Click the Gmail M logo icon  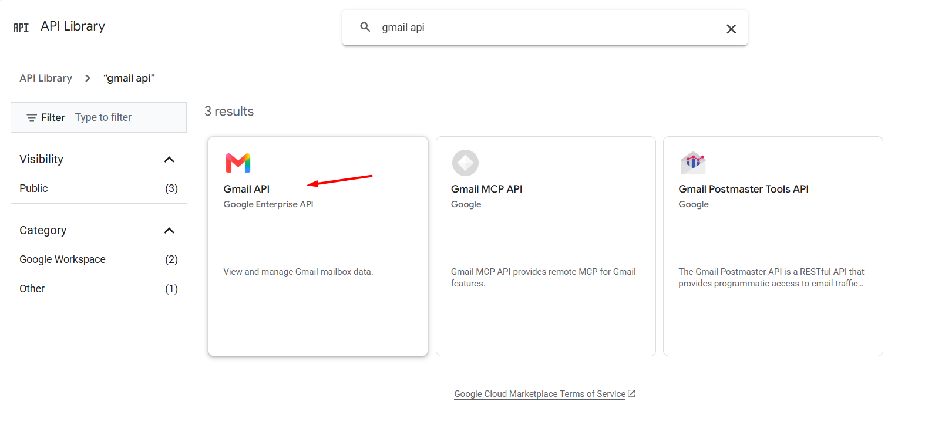tap(238, 163)
